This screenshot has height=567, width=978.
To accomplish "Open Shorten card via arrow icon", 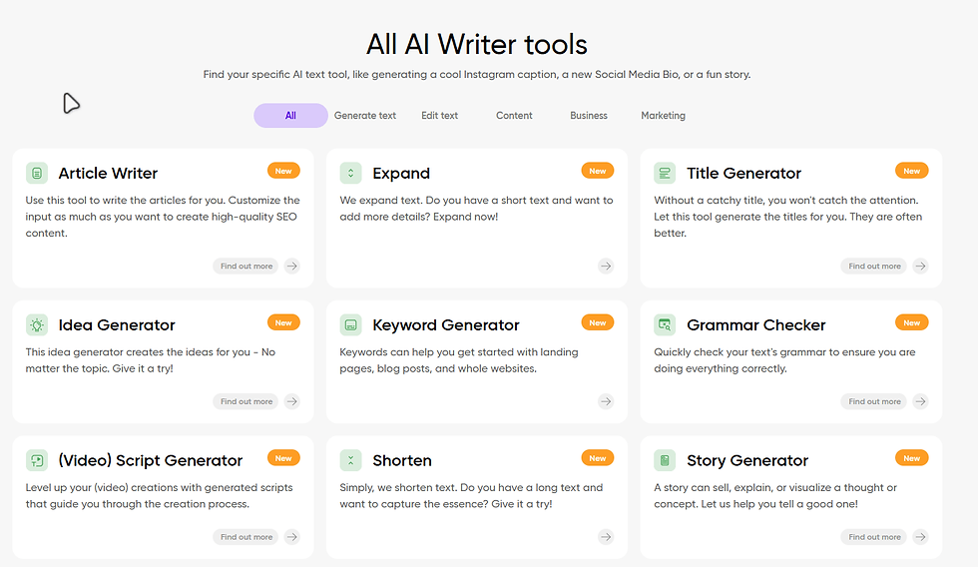I will coord(606,536).
